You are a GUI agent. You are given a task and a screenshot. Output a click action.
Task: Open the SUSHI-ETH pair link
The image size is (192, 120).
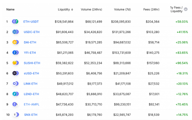(32, 63)
